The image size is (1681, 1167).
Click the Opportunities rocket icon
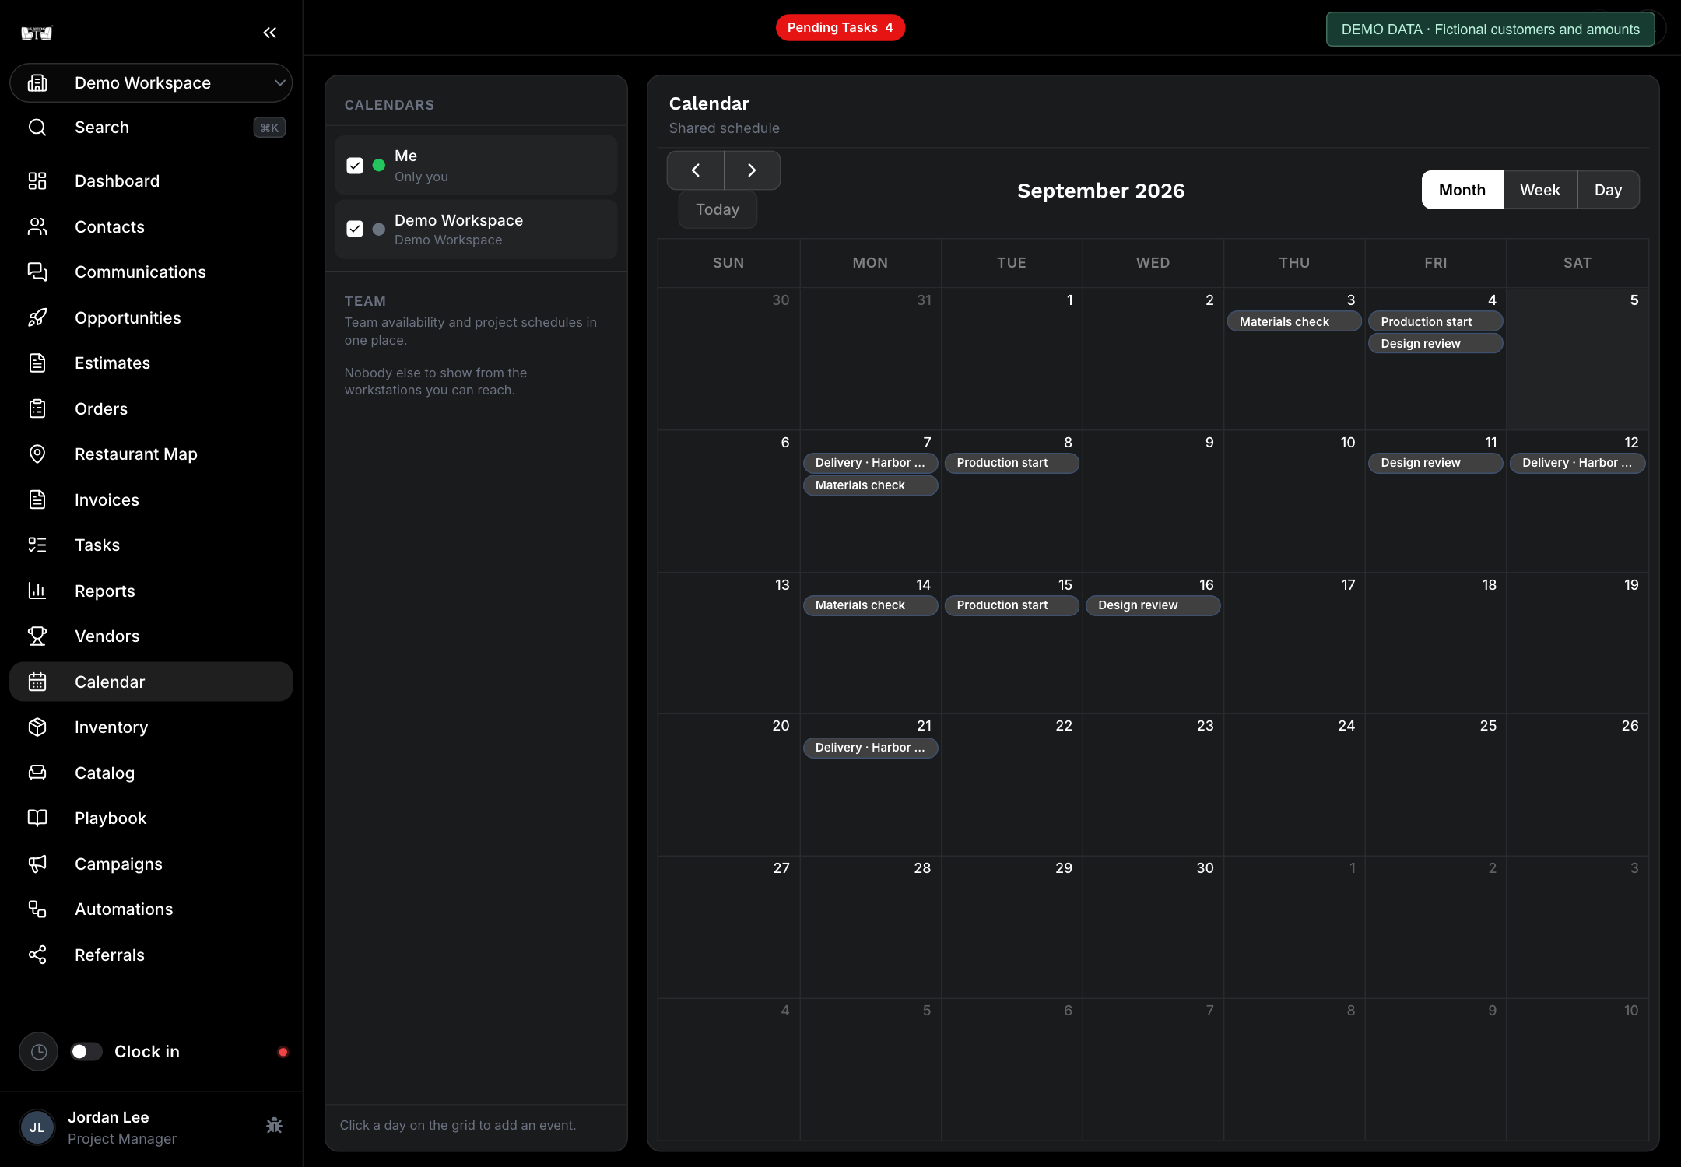[37, 317]
